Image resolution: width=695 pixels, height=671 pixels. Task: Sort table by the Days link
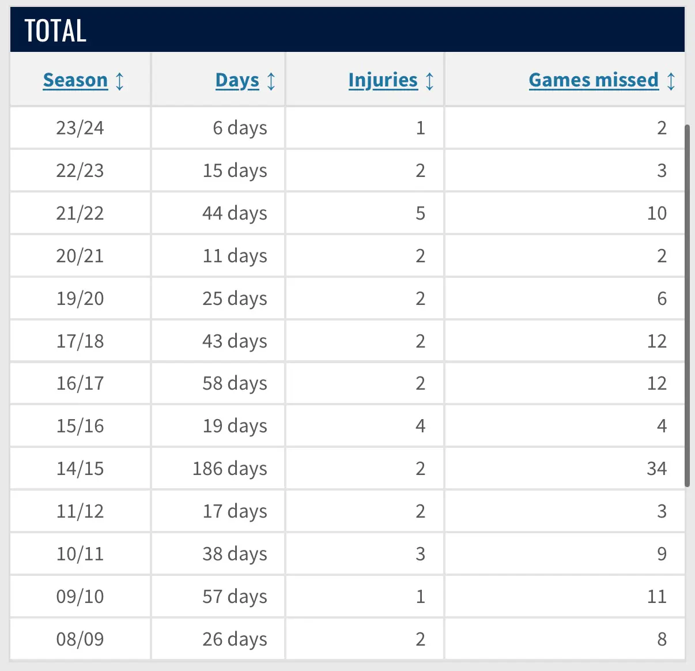[x=237, y=80]
